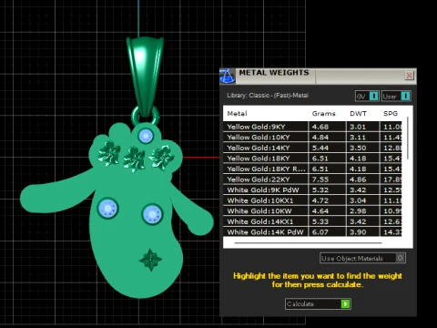Screen dimensions: 437x328
Task: Click the blue gem at pendant top
Action: (x=146, y=136)
